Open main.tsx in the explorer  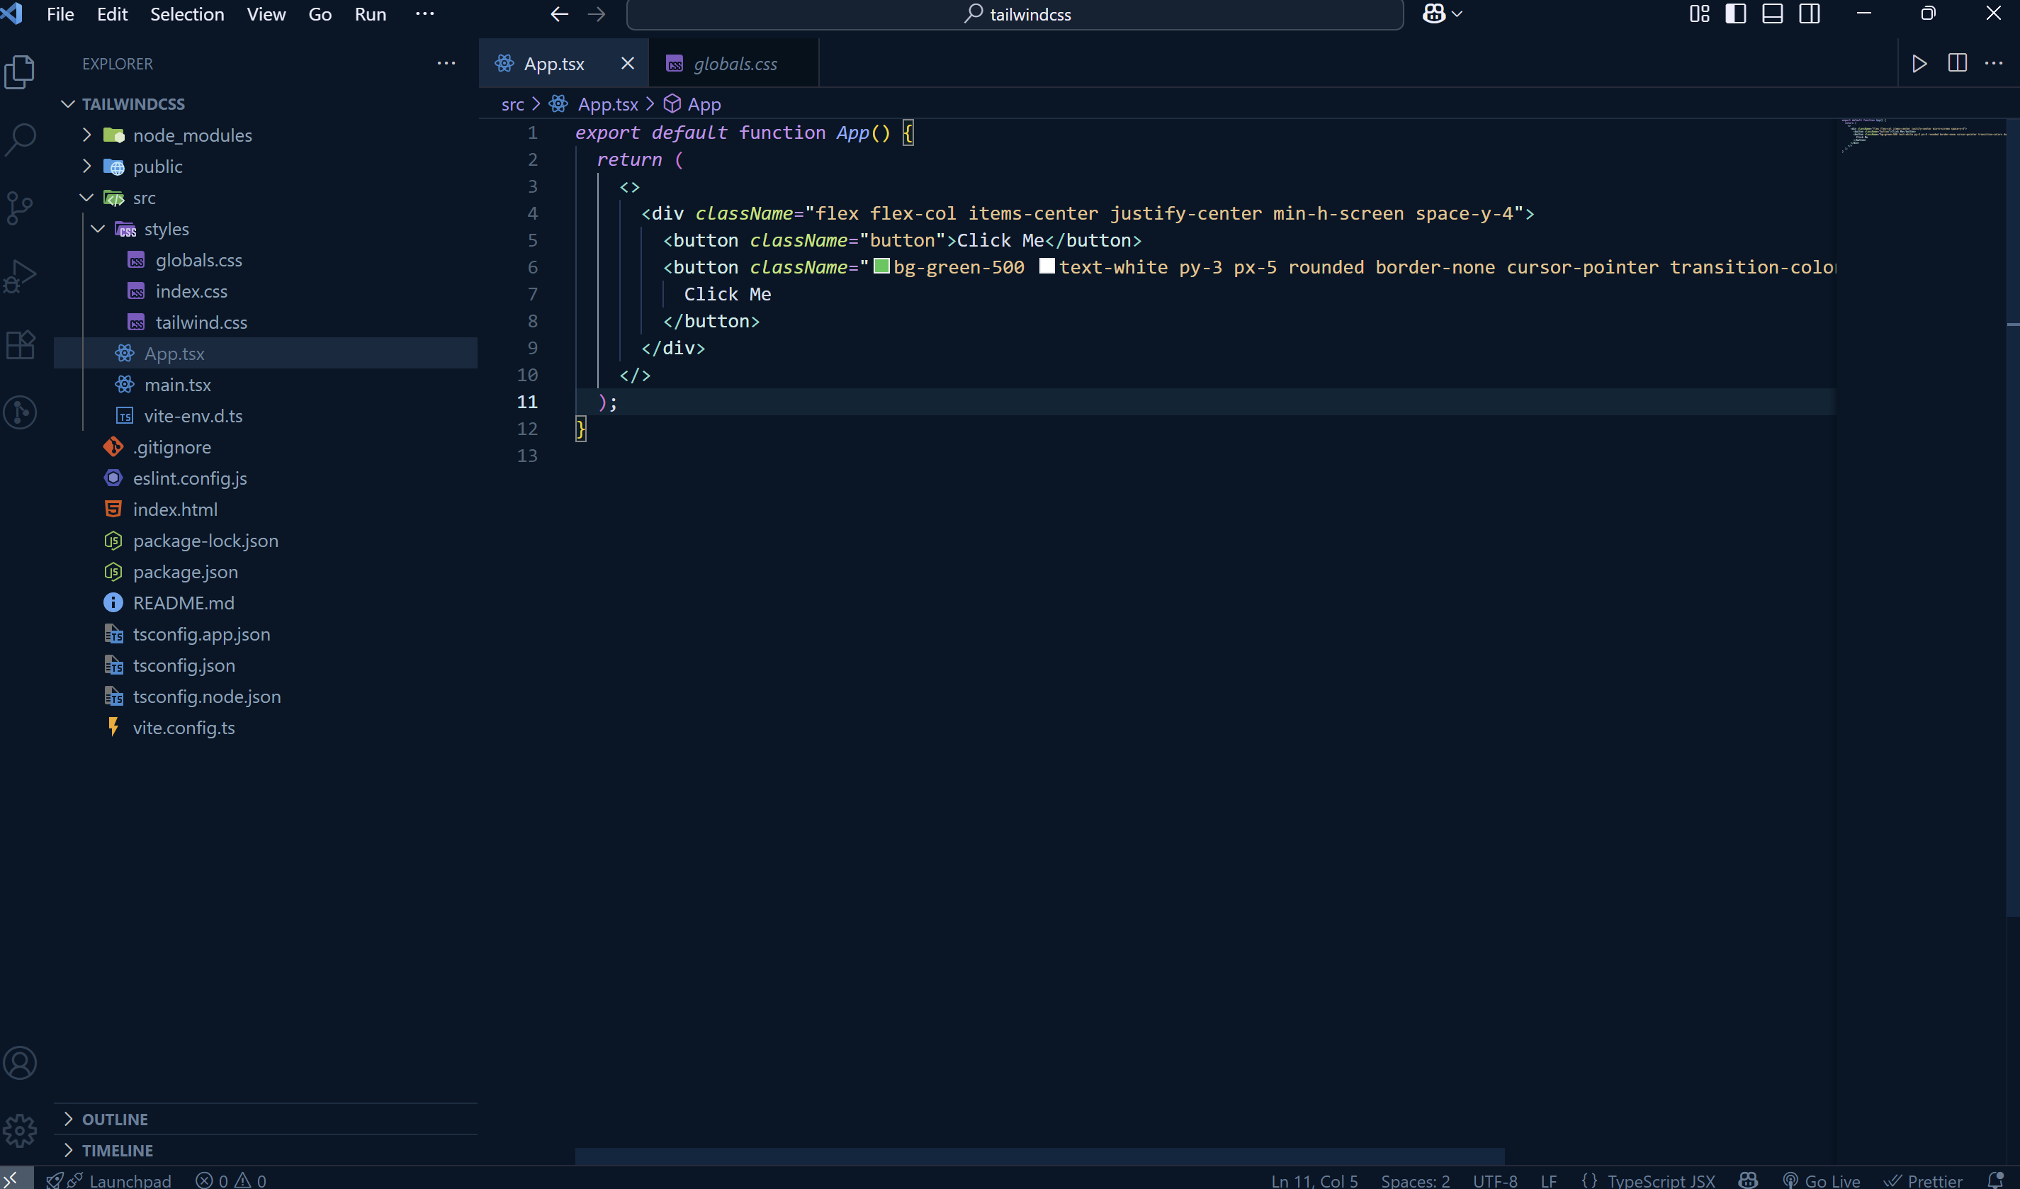pyautogui.click(x=265, y=385)
